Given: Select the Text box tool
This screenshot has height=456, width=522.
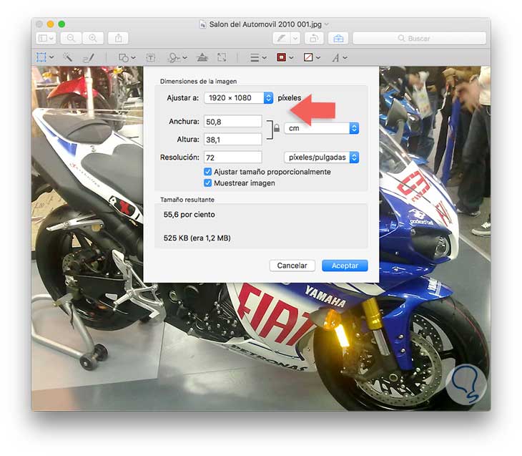Looking at the screenshot, I should coord(151,58).
